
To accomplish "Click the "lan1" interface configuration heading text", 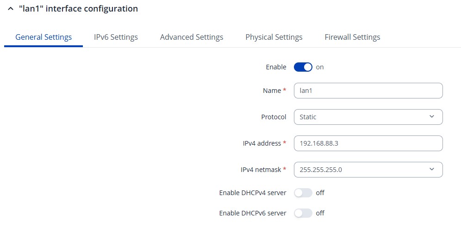I will click(x=78, y=9).
